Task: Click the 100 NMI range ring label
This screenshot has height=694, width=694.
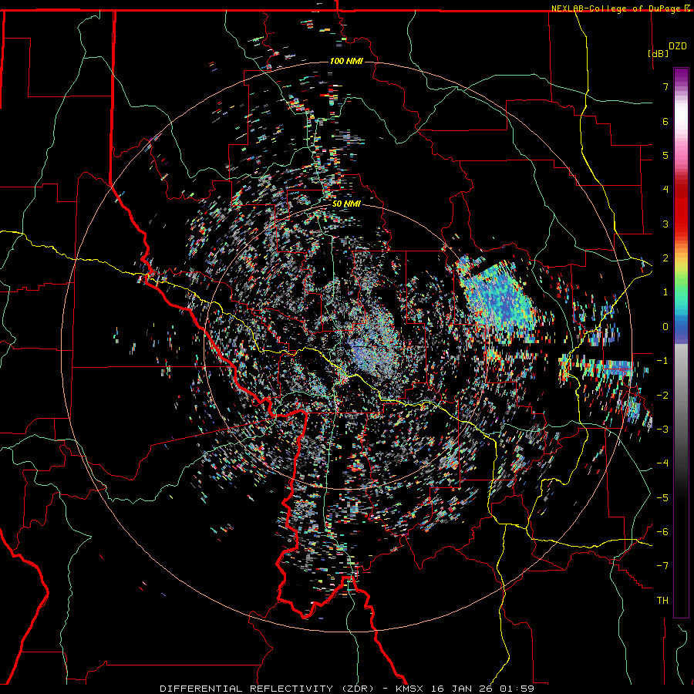Action: 346,61
